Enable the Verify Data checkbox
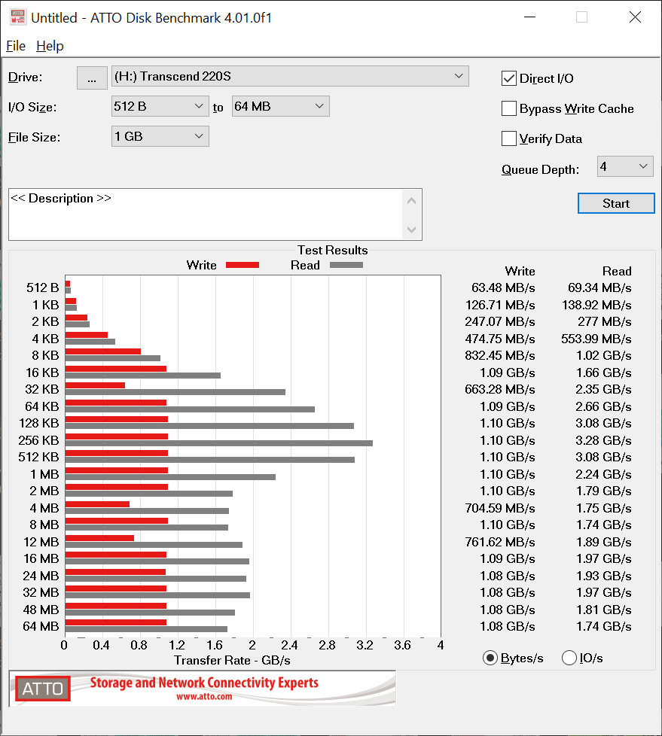The width and height of the screenshot is (662, 736). coord(509,138)
